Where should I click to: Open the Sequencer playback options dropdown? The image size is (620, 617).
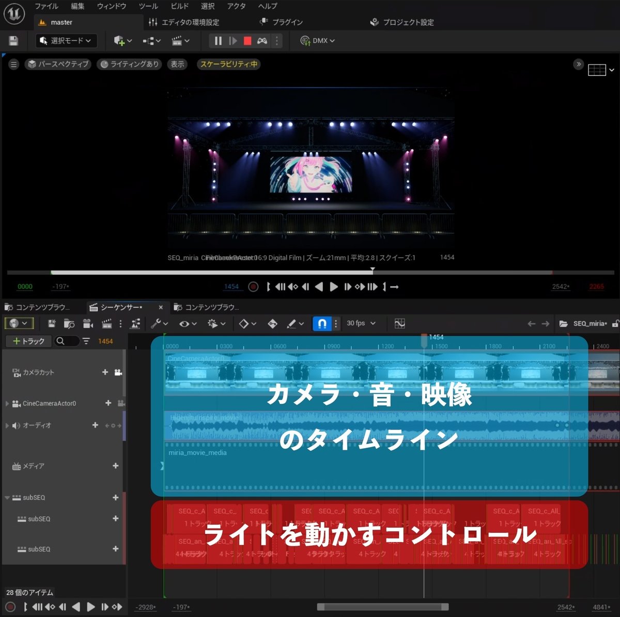click(x=216, y=323)
